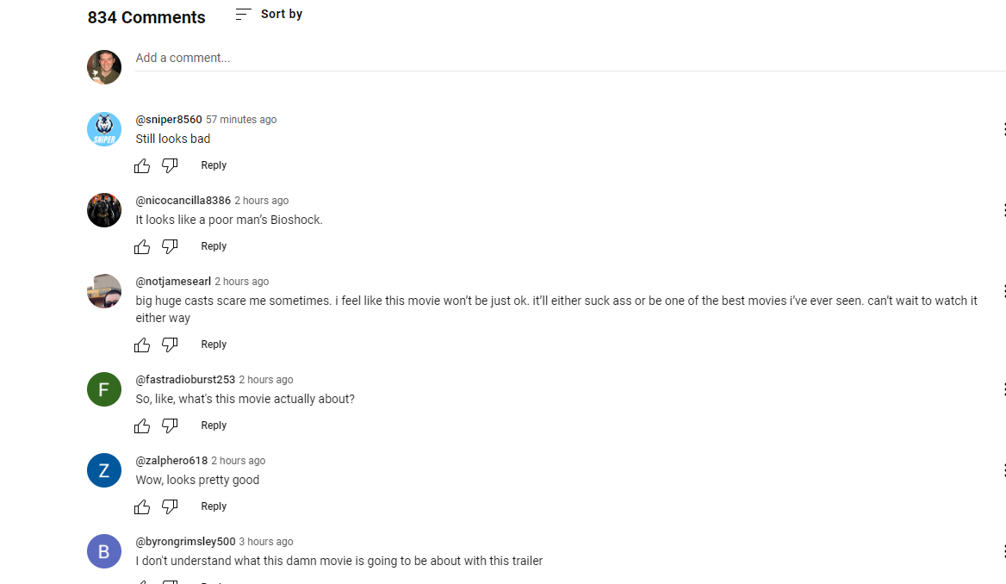The image size is (1006, 584).
Task: Open more actions for @zalphero618's comment
Action: pyautogui.click(x=1003, y=470)
